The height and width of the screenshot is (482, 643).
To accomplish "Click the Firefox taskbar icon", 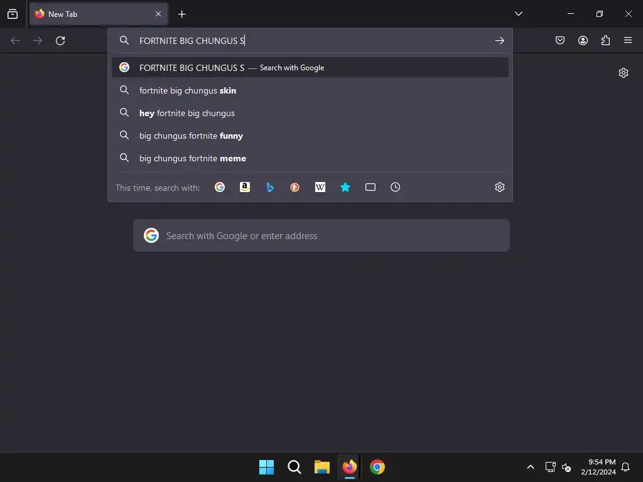I will click(x=349, y=467).
